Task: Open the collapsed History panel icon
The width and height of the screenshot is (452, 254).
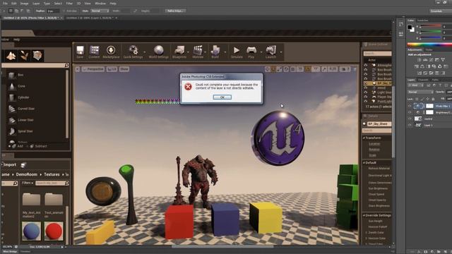Action: click(401, 24)
